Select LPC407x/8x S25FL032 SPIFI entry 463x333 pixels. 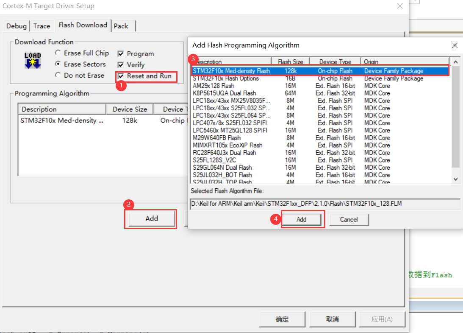pyautogui.click(x=320, y=123)
